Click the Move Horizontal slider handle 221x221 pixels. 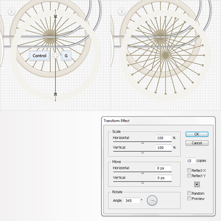click(143, 173)
